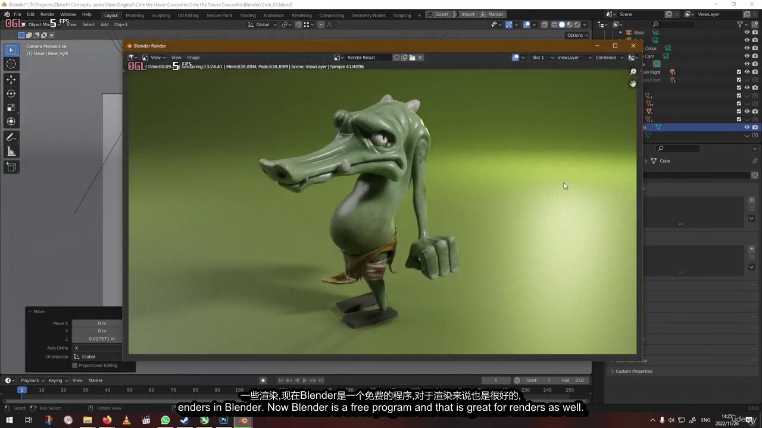Open the outliner filter dropdown
Image resolution: width=762 pixels, height=428 pixels.
[x=742, y=24]
